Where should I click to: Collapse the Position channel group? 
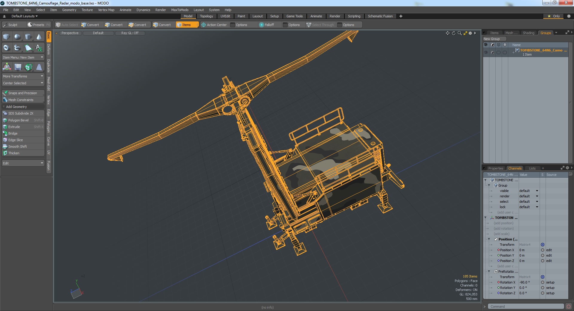click(489, 239)
